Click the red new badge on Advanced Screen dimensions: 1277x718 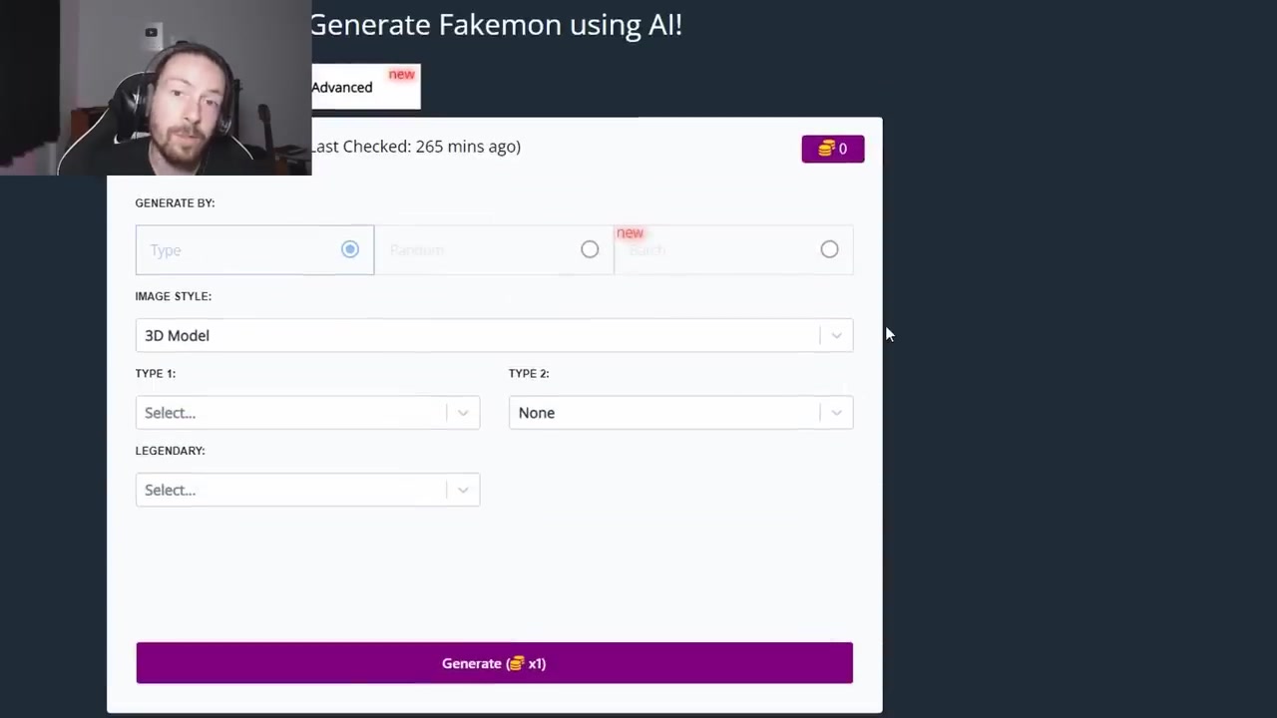[401, 74]
